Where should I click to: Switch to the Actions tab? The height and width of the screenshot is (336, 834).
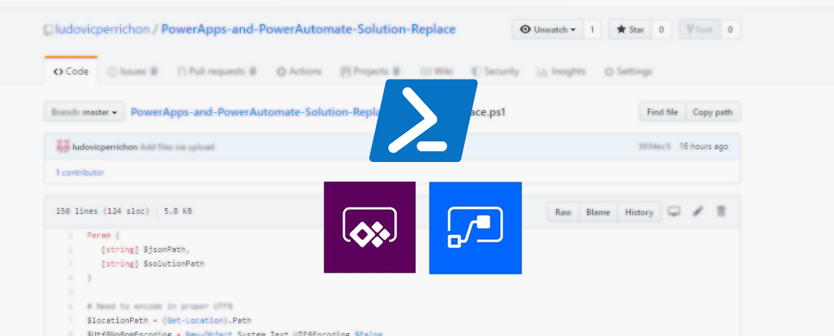tap(299, 71)
